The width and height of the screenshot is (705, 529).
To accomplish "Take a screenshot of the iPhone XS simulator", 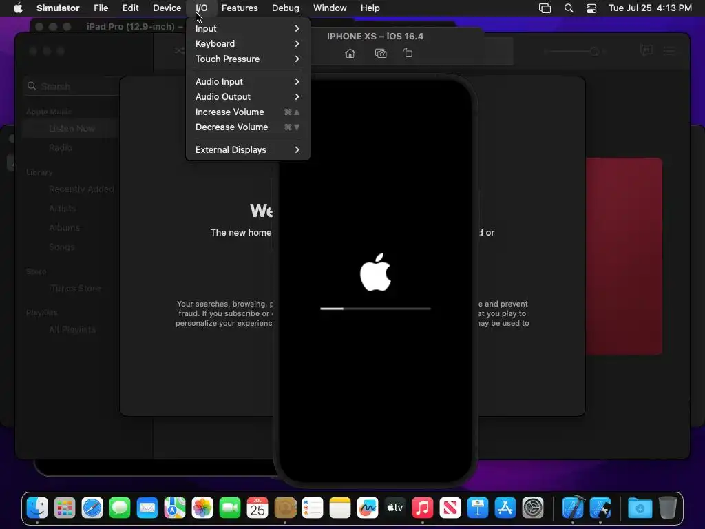I will (380, 54).
